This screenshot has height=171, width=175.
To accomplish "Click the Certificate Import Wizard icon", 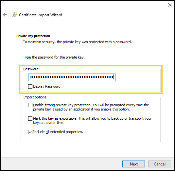I will click(15, 15).
